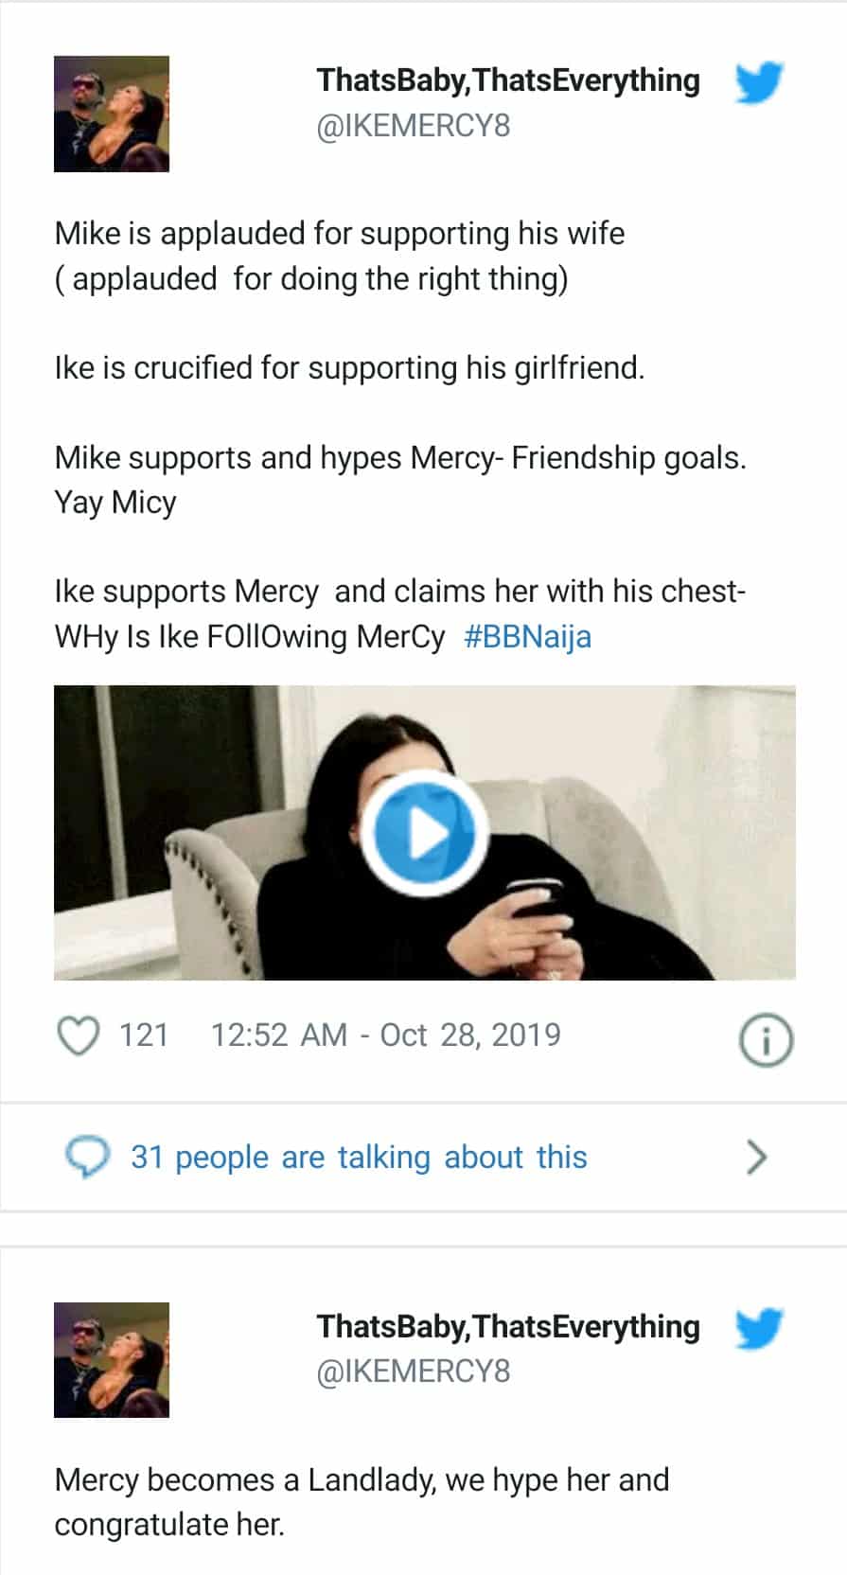
Task: Open the first tweet's profile avatar
Action: (112, 114)
